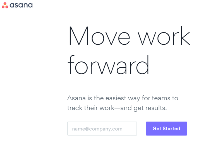Click the word "their" in second description line

[x=91, y=108]
